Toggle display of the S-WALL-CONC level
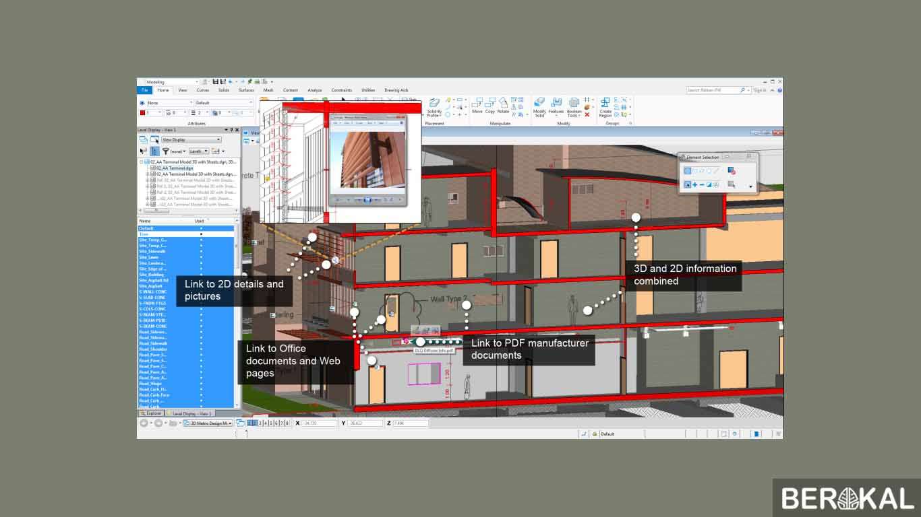 click(186, 291)
